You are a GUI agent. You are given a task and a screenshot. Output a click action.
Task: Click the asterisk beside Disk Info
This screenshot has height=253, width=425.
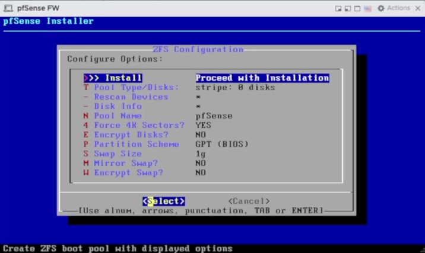click(198, 106)
